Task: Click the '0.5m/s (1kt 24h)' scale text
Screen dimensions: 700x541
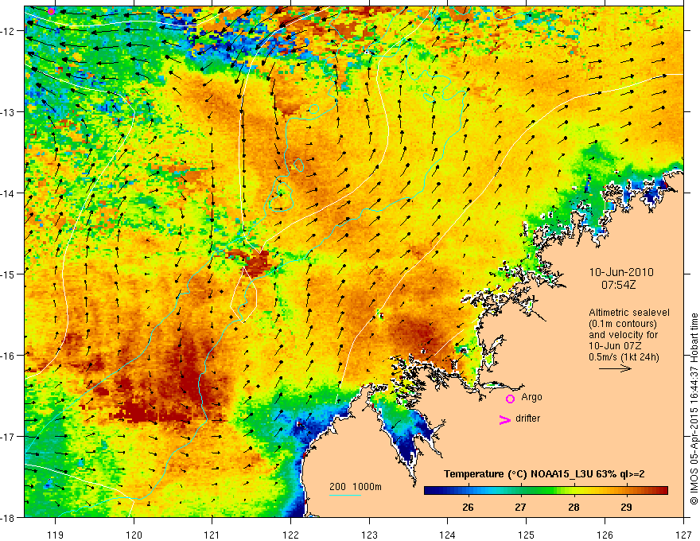Action: [x=624, y=357]
